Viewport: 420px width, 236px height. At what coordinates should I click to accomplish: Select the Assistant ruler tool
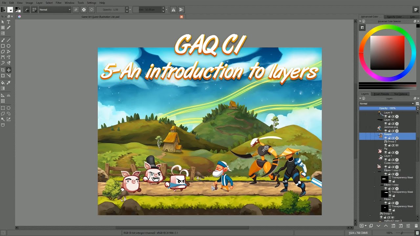point(3,95)
